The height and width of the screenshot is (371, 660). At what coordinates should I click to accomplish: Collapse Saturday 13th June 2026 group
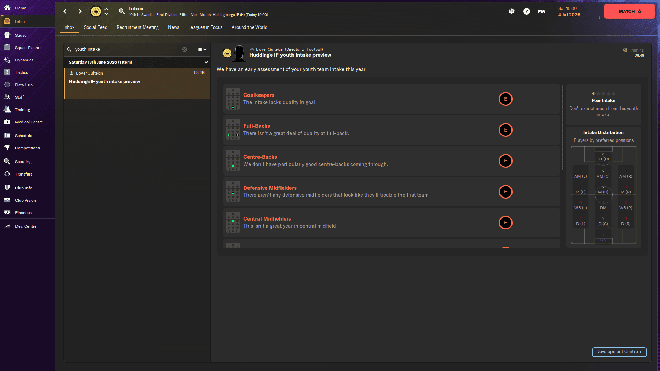(x=206, y=62)
